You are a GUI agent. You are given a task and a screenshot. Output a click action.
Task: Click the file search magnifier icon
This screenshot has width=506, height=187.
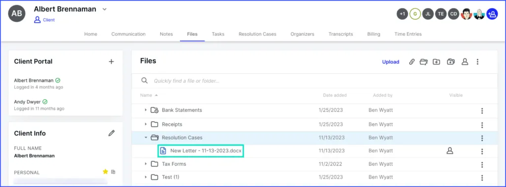(145, 81)
